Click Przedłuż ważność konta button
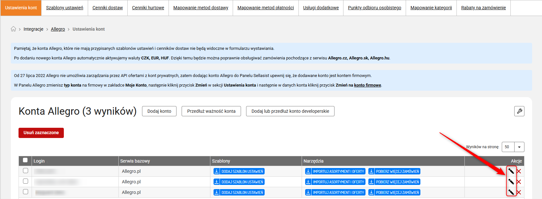 211,111
